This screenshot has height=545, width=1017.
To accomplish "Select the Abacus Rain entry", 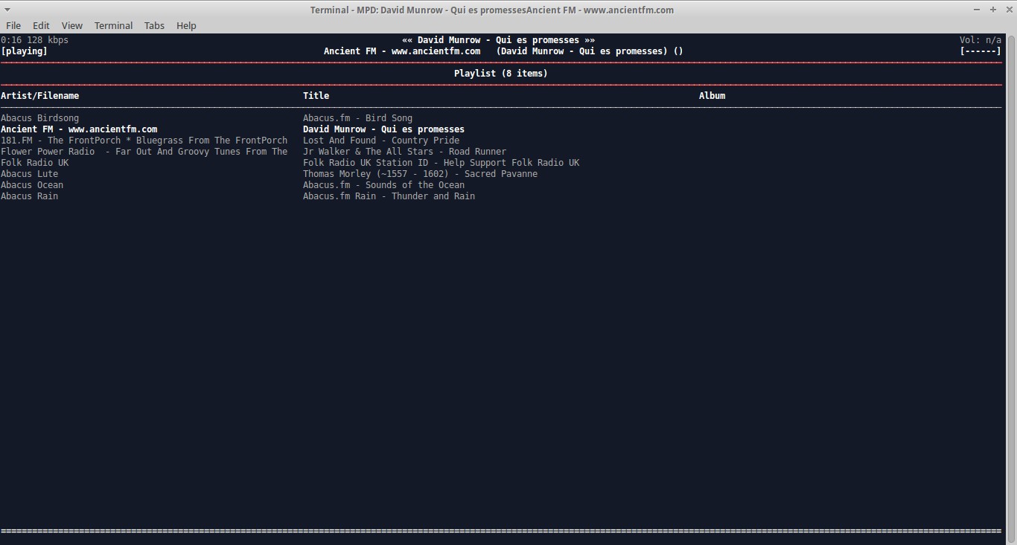I will (29, 196).
